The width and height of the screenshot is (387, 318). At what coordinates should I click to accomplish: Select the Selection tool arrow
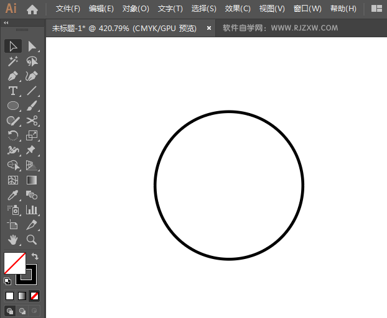click(x=13, y=46)
